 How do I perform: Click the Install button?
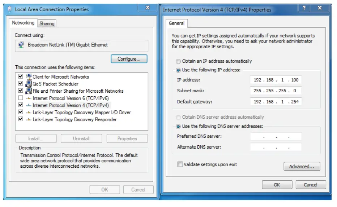[36, 138]
